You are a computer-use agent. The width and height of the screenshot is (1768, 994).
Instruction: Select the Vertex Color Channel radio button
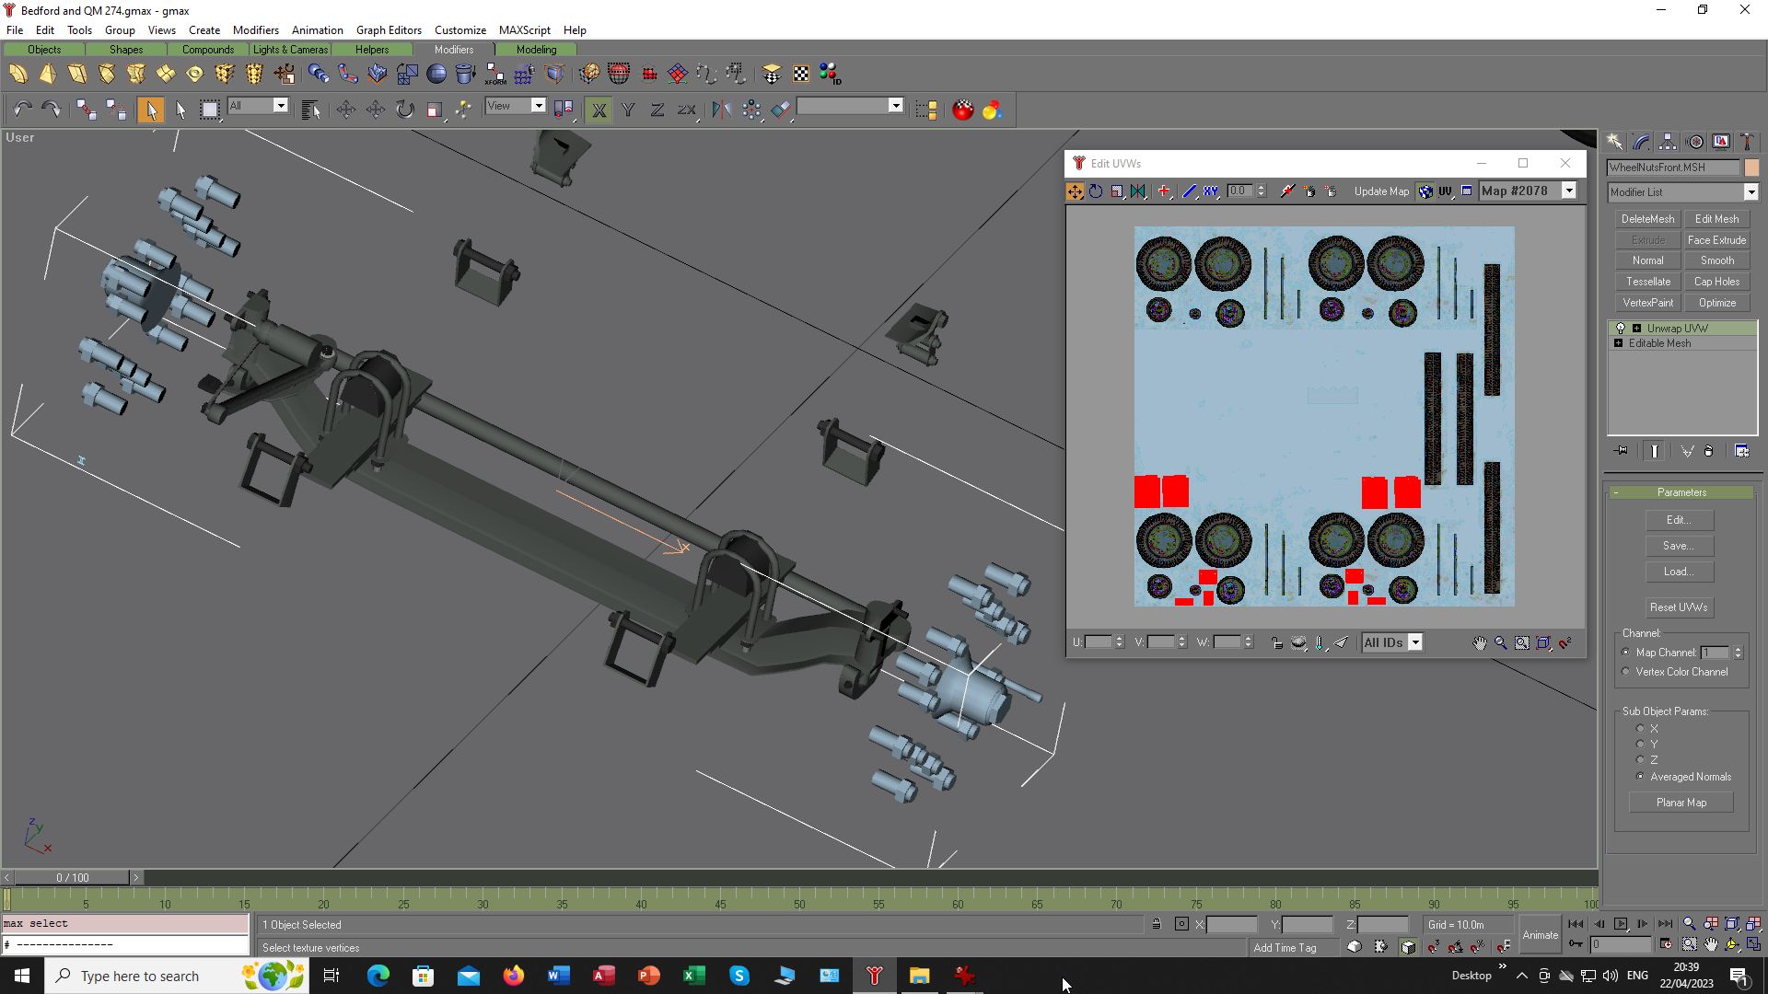pos(1626,672)
